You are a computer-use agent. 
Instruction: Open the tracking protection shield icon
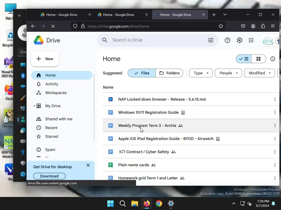75,26
